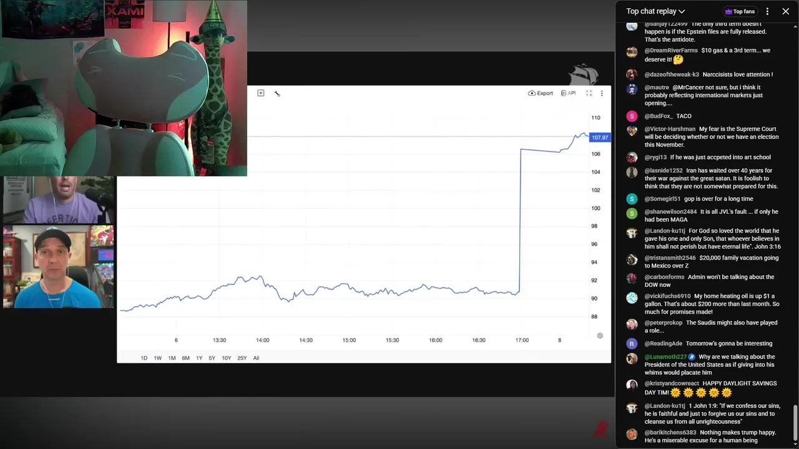This screenshot has height=449, width=799.
Task: Click @mautre username in chat
Action: point(657,88)
